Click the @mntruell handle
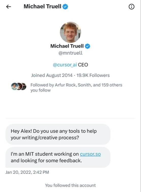The height and width of the screenshot is (192, 141). coord(70,53)
